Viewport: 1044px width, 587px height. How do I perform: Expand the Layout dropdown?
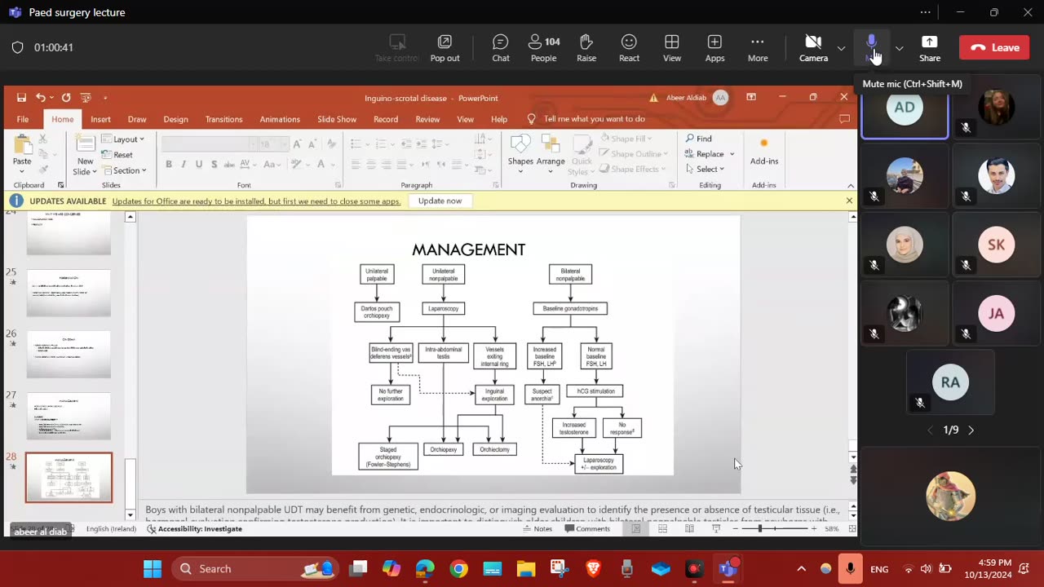click(x=123, y=139)
